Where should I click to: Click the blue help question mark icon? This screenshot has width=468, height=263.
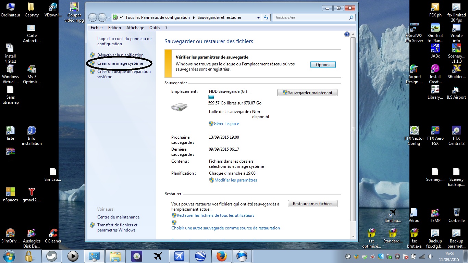pyautogui.click(x=347, y=34)
